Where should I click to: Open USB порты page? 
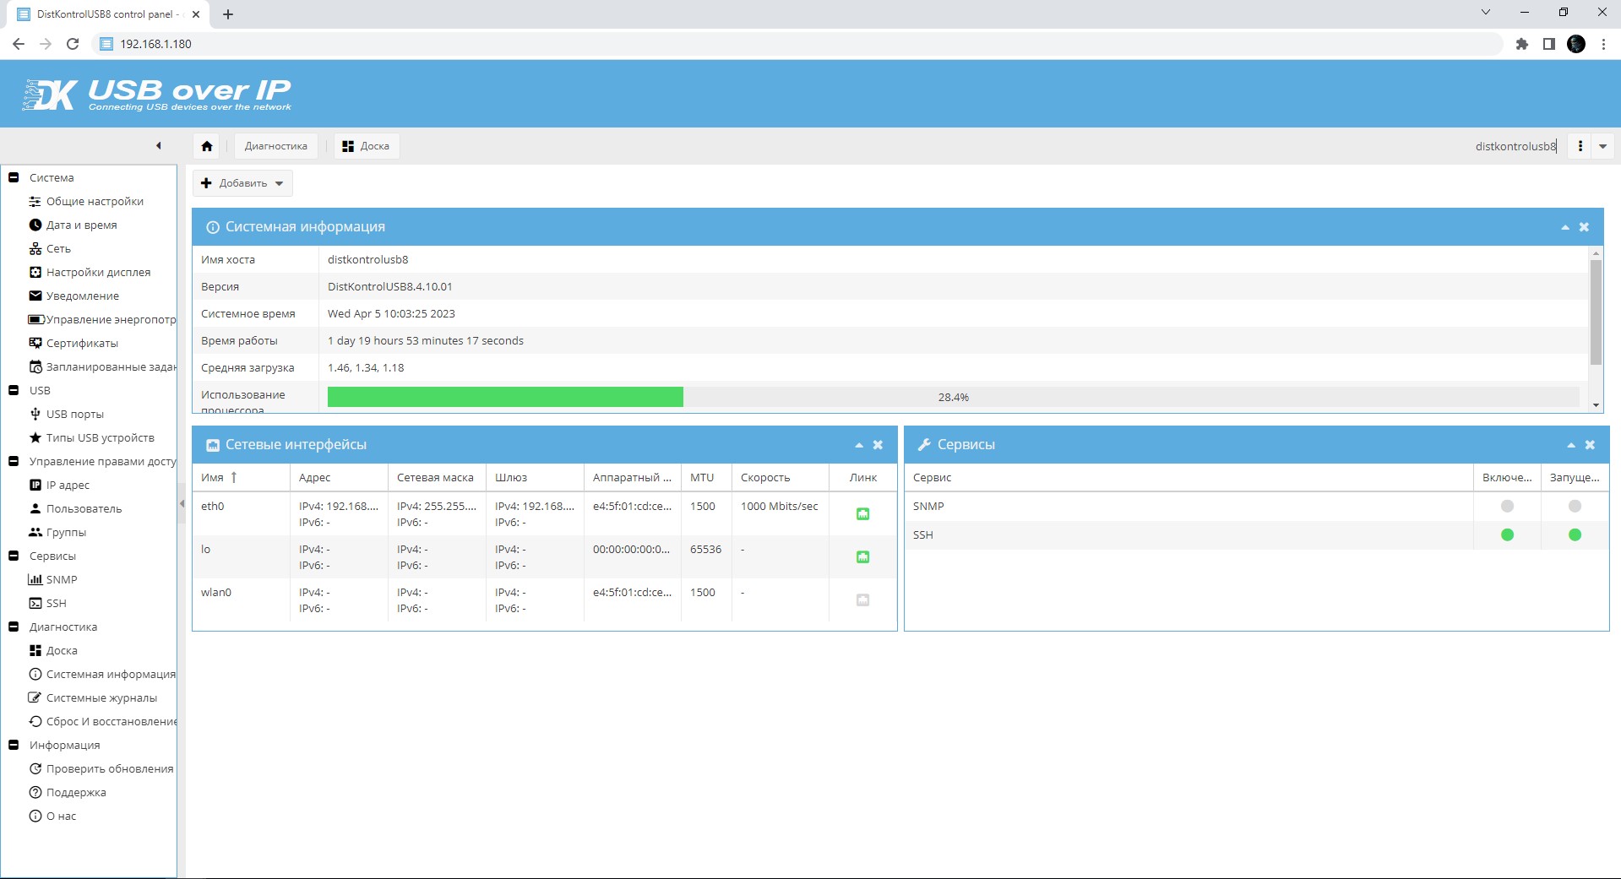pos(74,414)
